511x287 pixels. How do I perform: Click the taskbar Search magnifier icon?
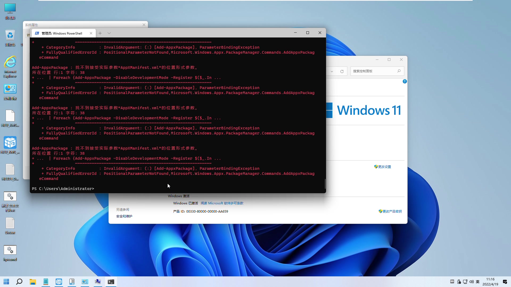pyautogui.click(x=19, y=282)
